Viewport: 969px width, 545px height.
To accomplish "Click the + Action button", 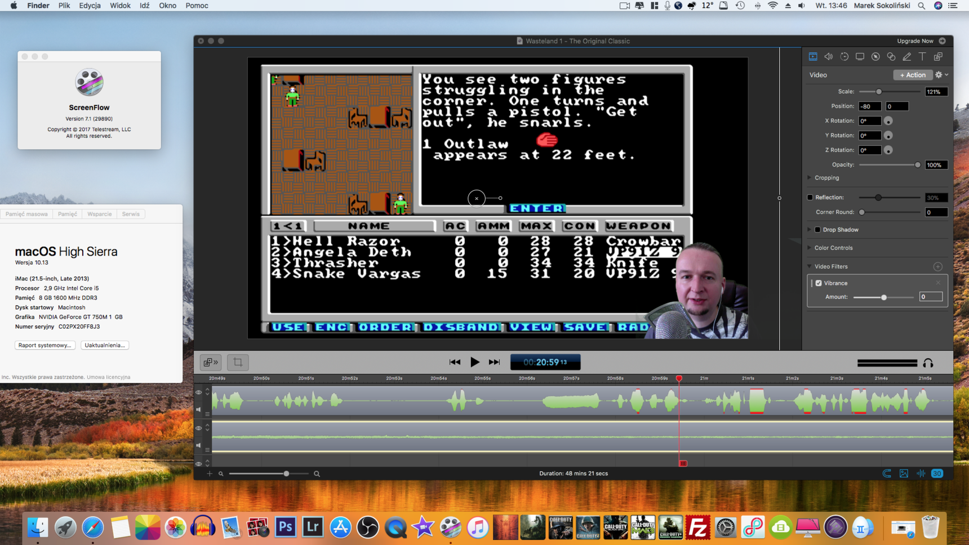I will click(913, 75).
